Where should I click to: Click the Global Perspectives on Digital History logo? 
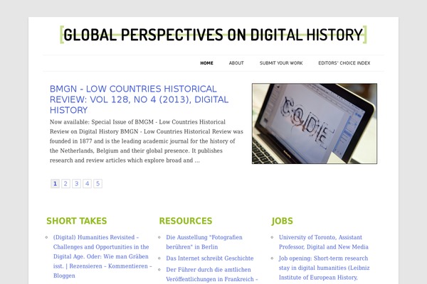213,35
